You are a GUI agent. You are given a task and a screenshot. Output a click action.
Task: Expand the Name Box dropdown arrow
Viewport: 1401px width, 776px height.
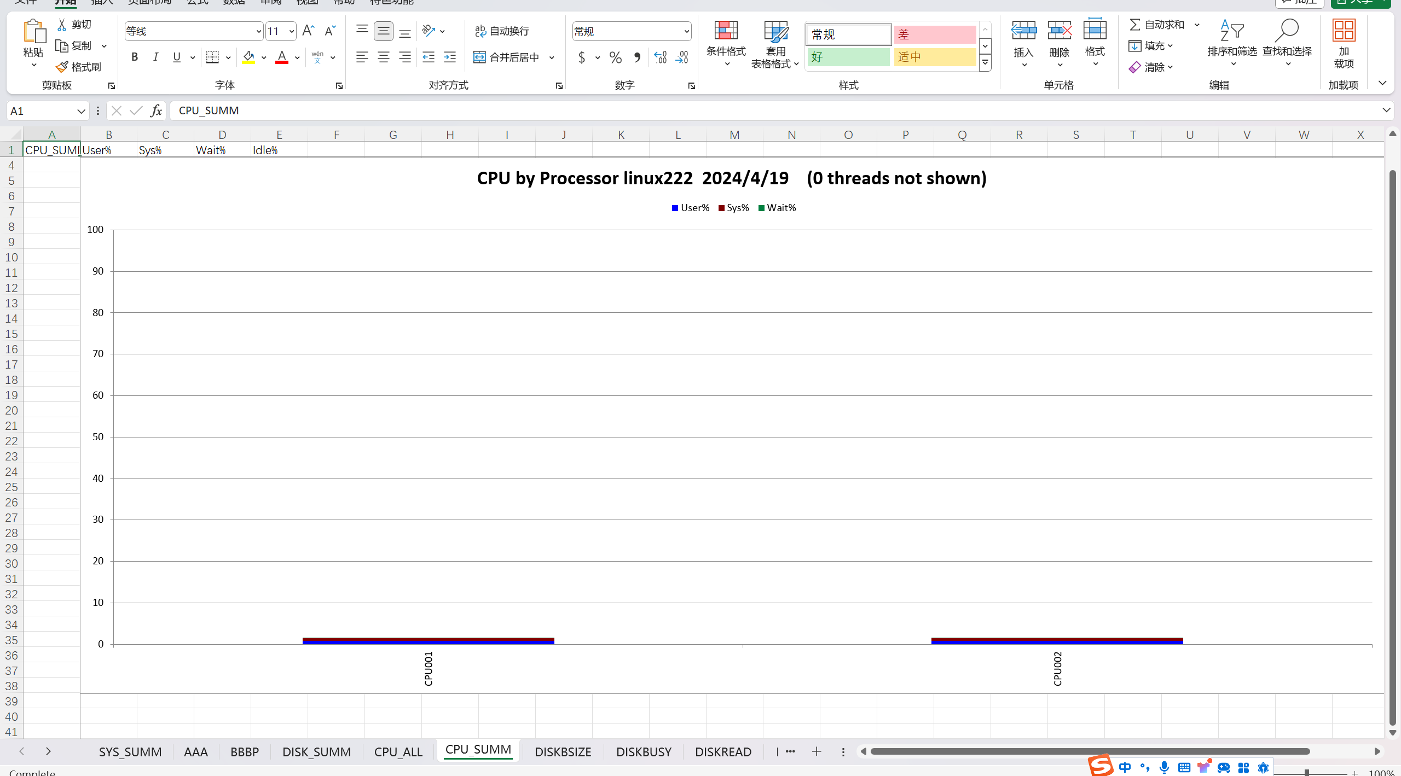coord(81,111)
